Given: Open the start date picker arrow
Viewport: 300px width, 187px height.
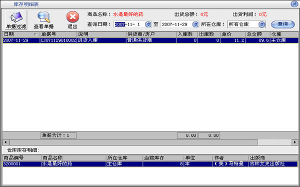Looking at the screenshot, I should point(148,25).
